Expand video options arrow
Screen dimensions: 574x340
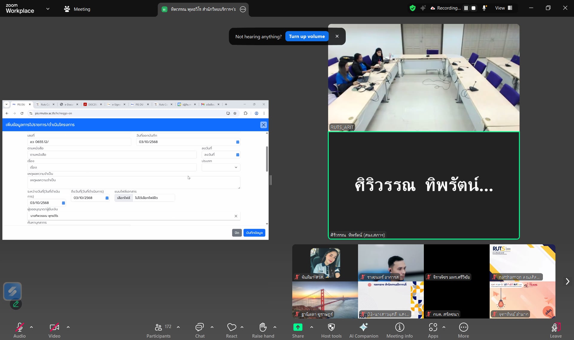click(68, 327)
